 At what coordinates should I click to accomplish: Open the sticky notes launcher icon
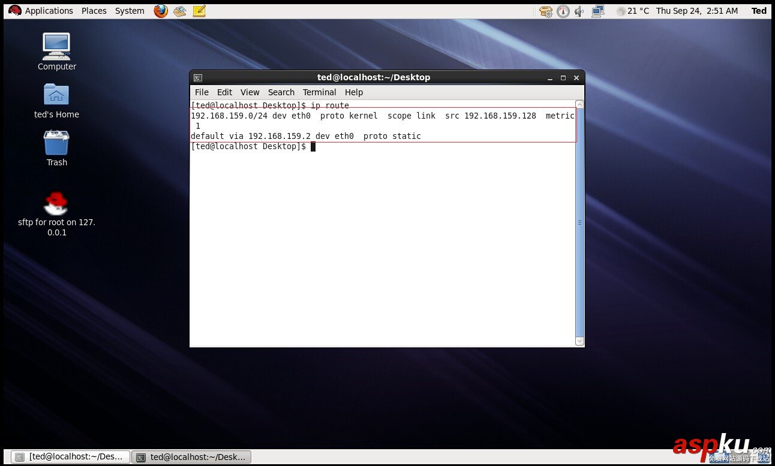(199, 11)
